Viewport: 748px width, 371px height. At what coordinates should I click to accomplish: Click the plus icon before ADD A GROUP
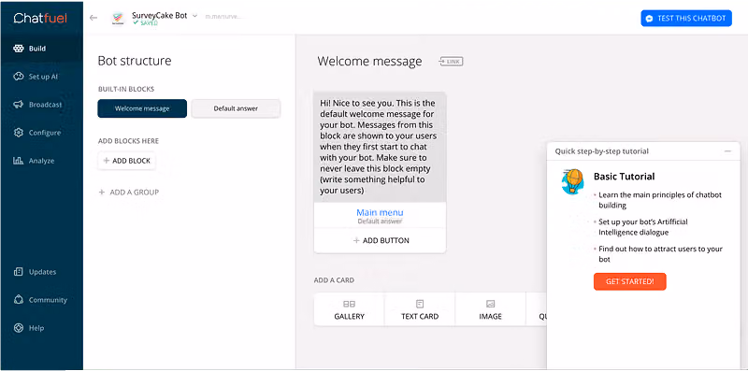point(101,193)
